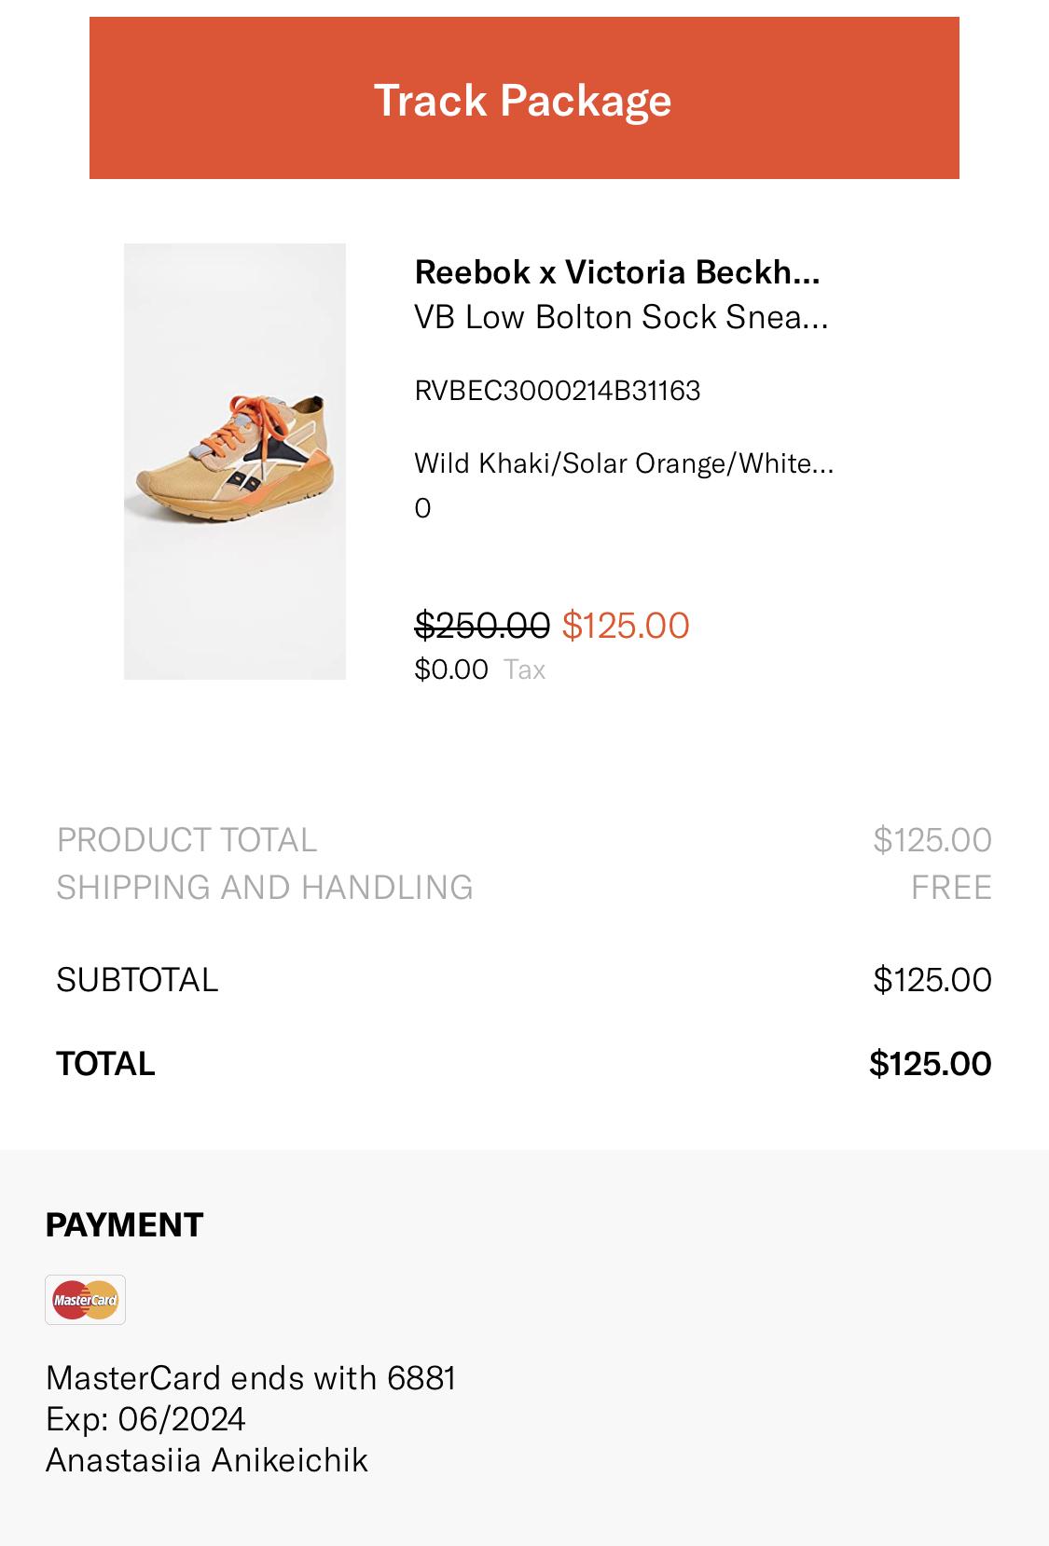Tap the $0.00 Tax line
This screenshot has width=1049, height=1546.
[480, 669]
